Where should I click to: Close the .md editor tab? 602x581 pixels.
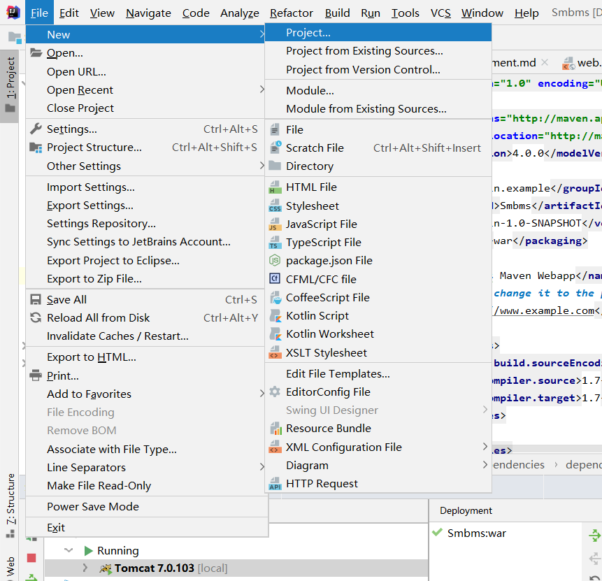click(545, 62)
